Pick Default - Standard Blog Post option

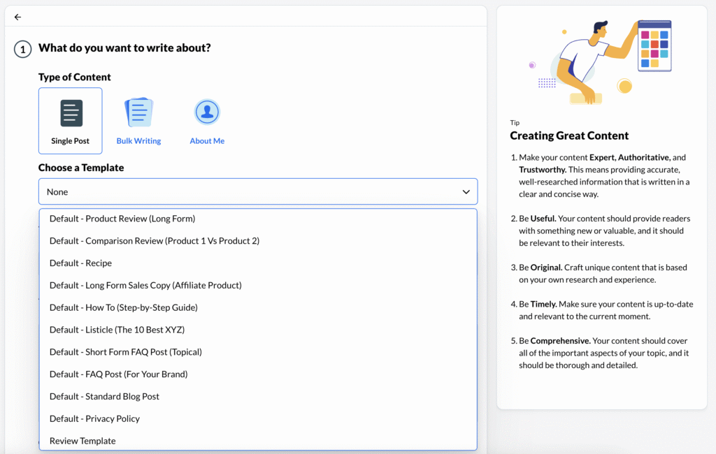tap(103, 396)
